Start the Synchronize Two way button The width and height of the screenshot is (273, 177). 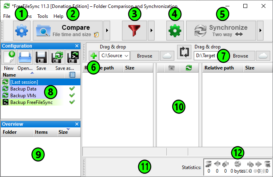click(x=221, y=31)
